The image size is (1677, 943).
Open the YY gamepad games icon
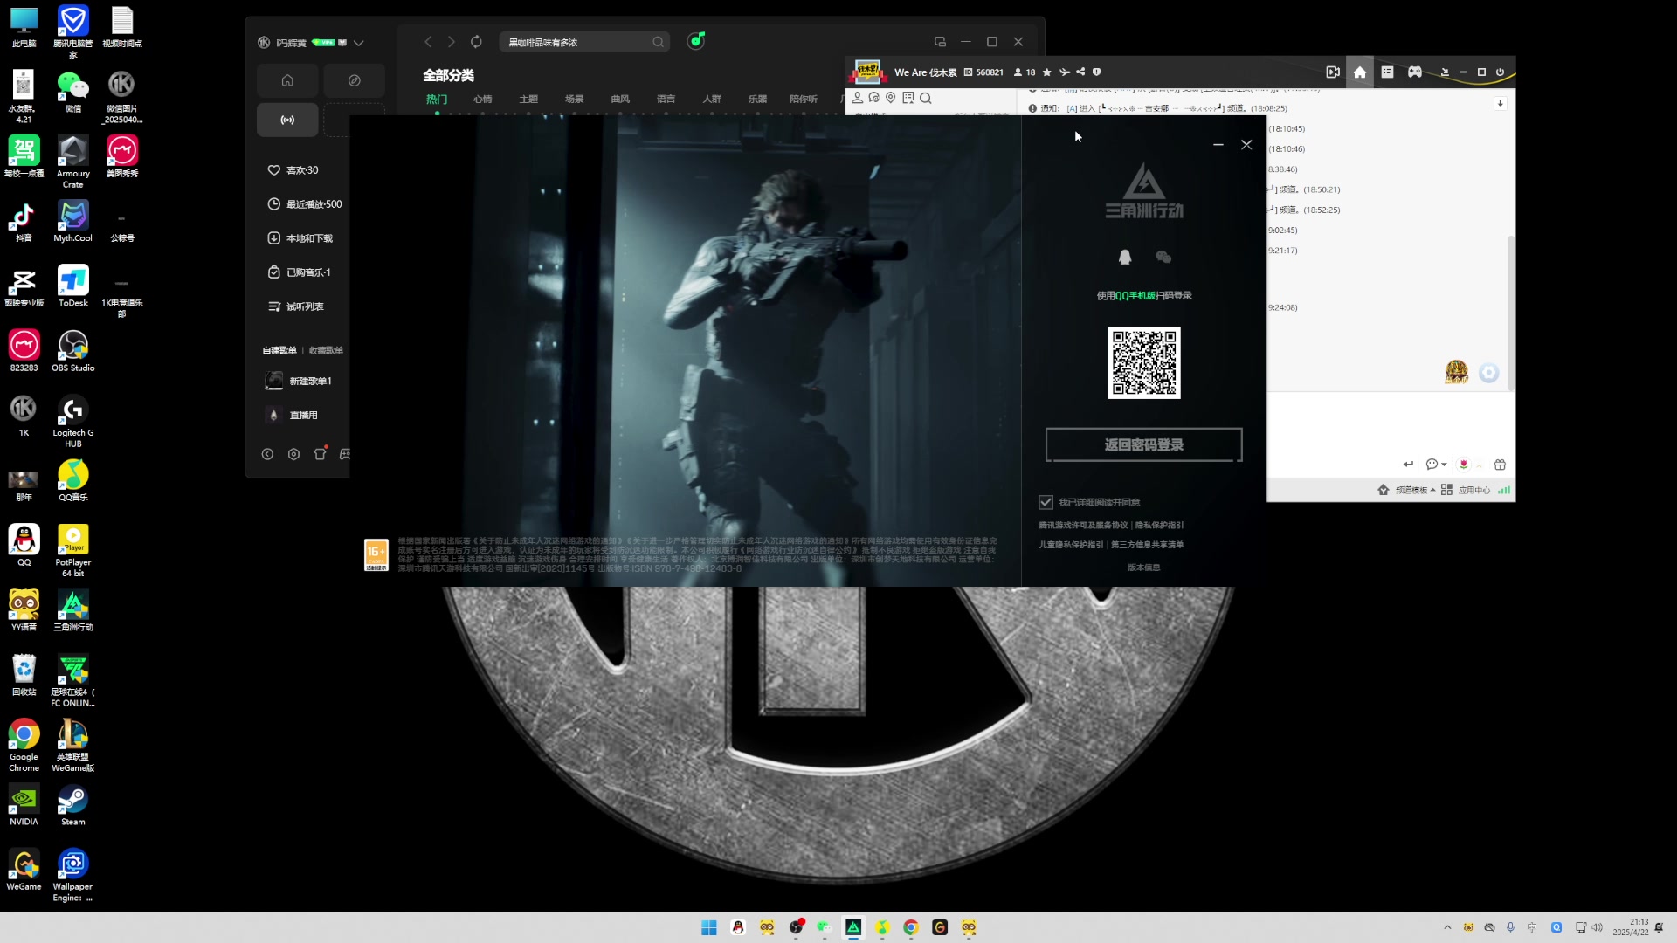pos(1415,72)
